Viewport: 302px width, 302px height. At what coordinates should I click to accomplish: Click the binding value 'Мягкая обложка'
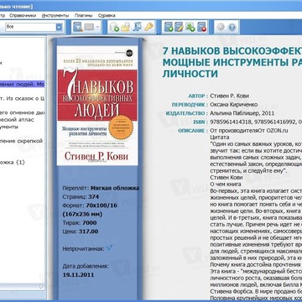(115, 188)
